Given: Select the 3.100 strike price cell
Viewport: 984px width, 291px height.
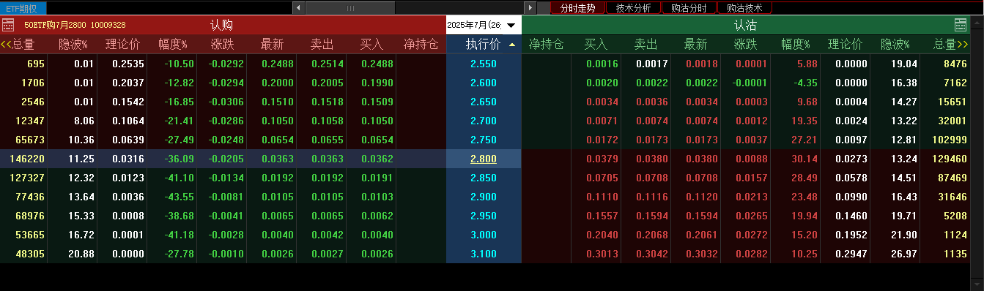Looking at the screenshot, I should coord(484,254).
